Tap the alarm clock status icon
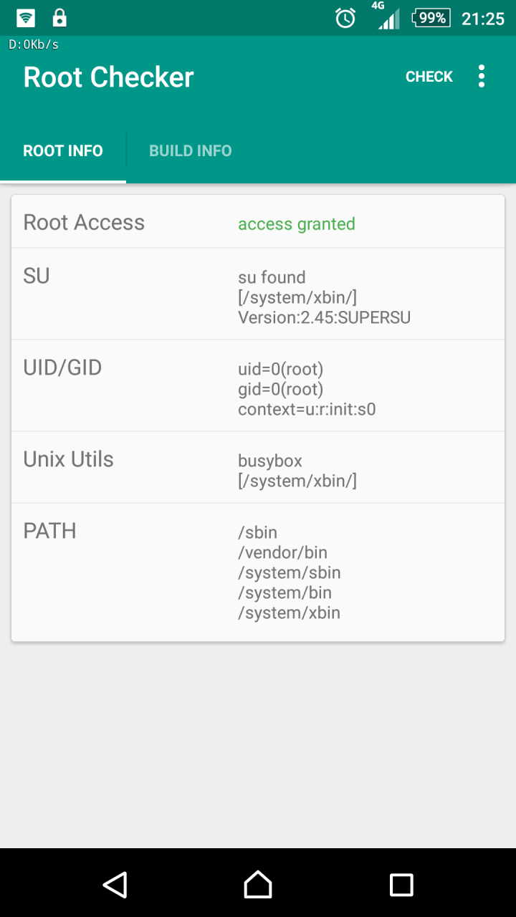Screen dimensions: 516x917 point(345,18)
